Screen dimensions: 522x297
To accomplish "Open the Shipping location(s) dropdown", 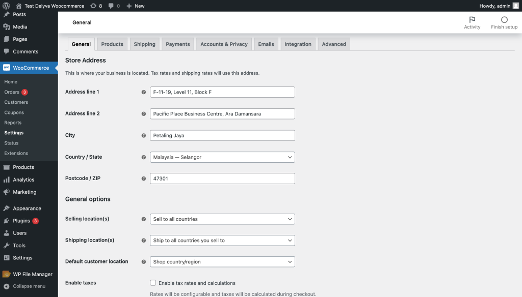I will click(x=222, y=240).
